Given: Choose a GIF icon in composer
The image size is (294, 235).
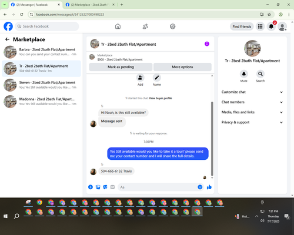Looking at the screenshot, I should tap(112, 187).
